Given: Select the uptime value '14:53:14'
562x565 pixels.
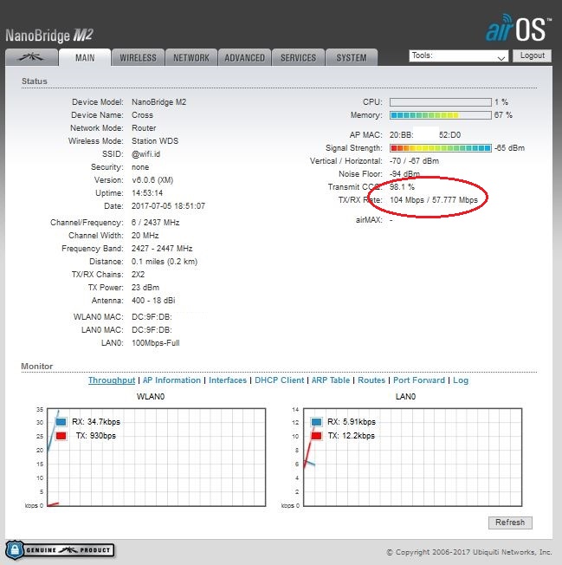Looking at the screenshot, I should pyautogui.click(x=147, y=193).
